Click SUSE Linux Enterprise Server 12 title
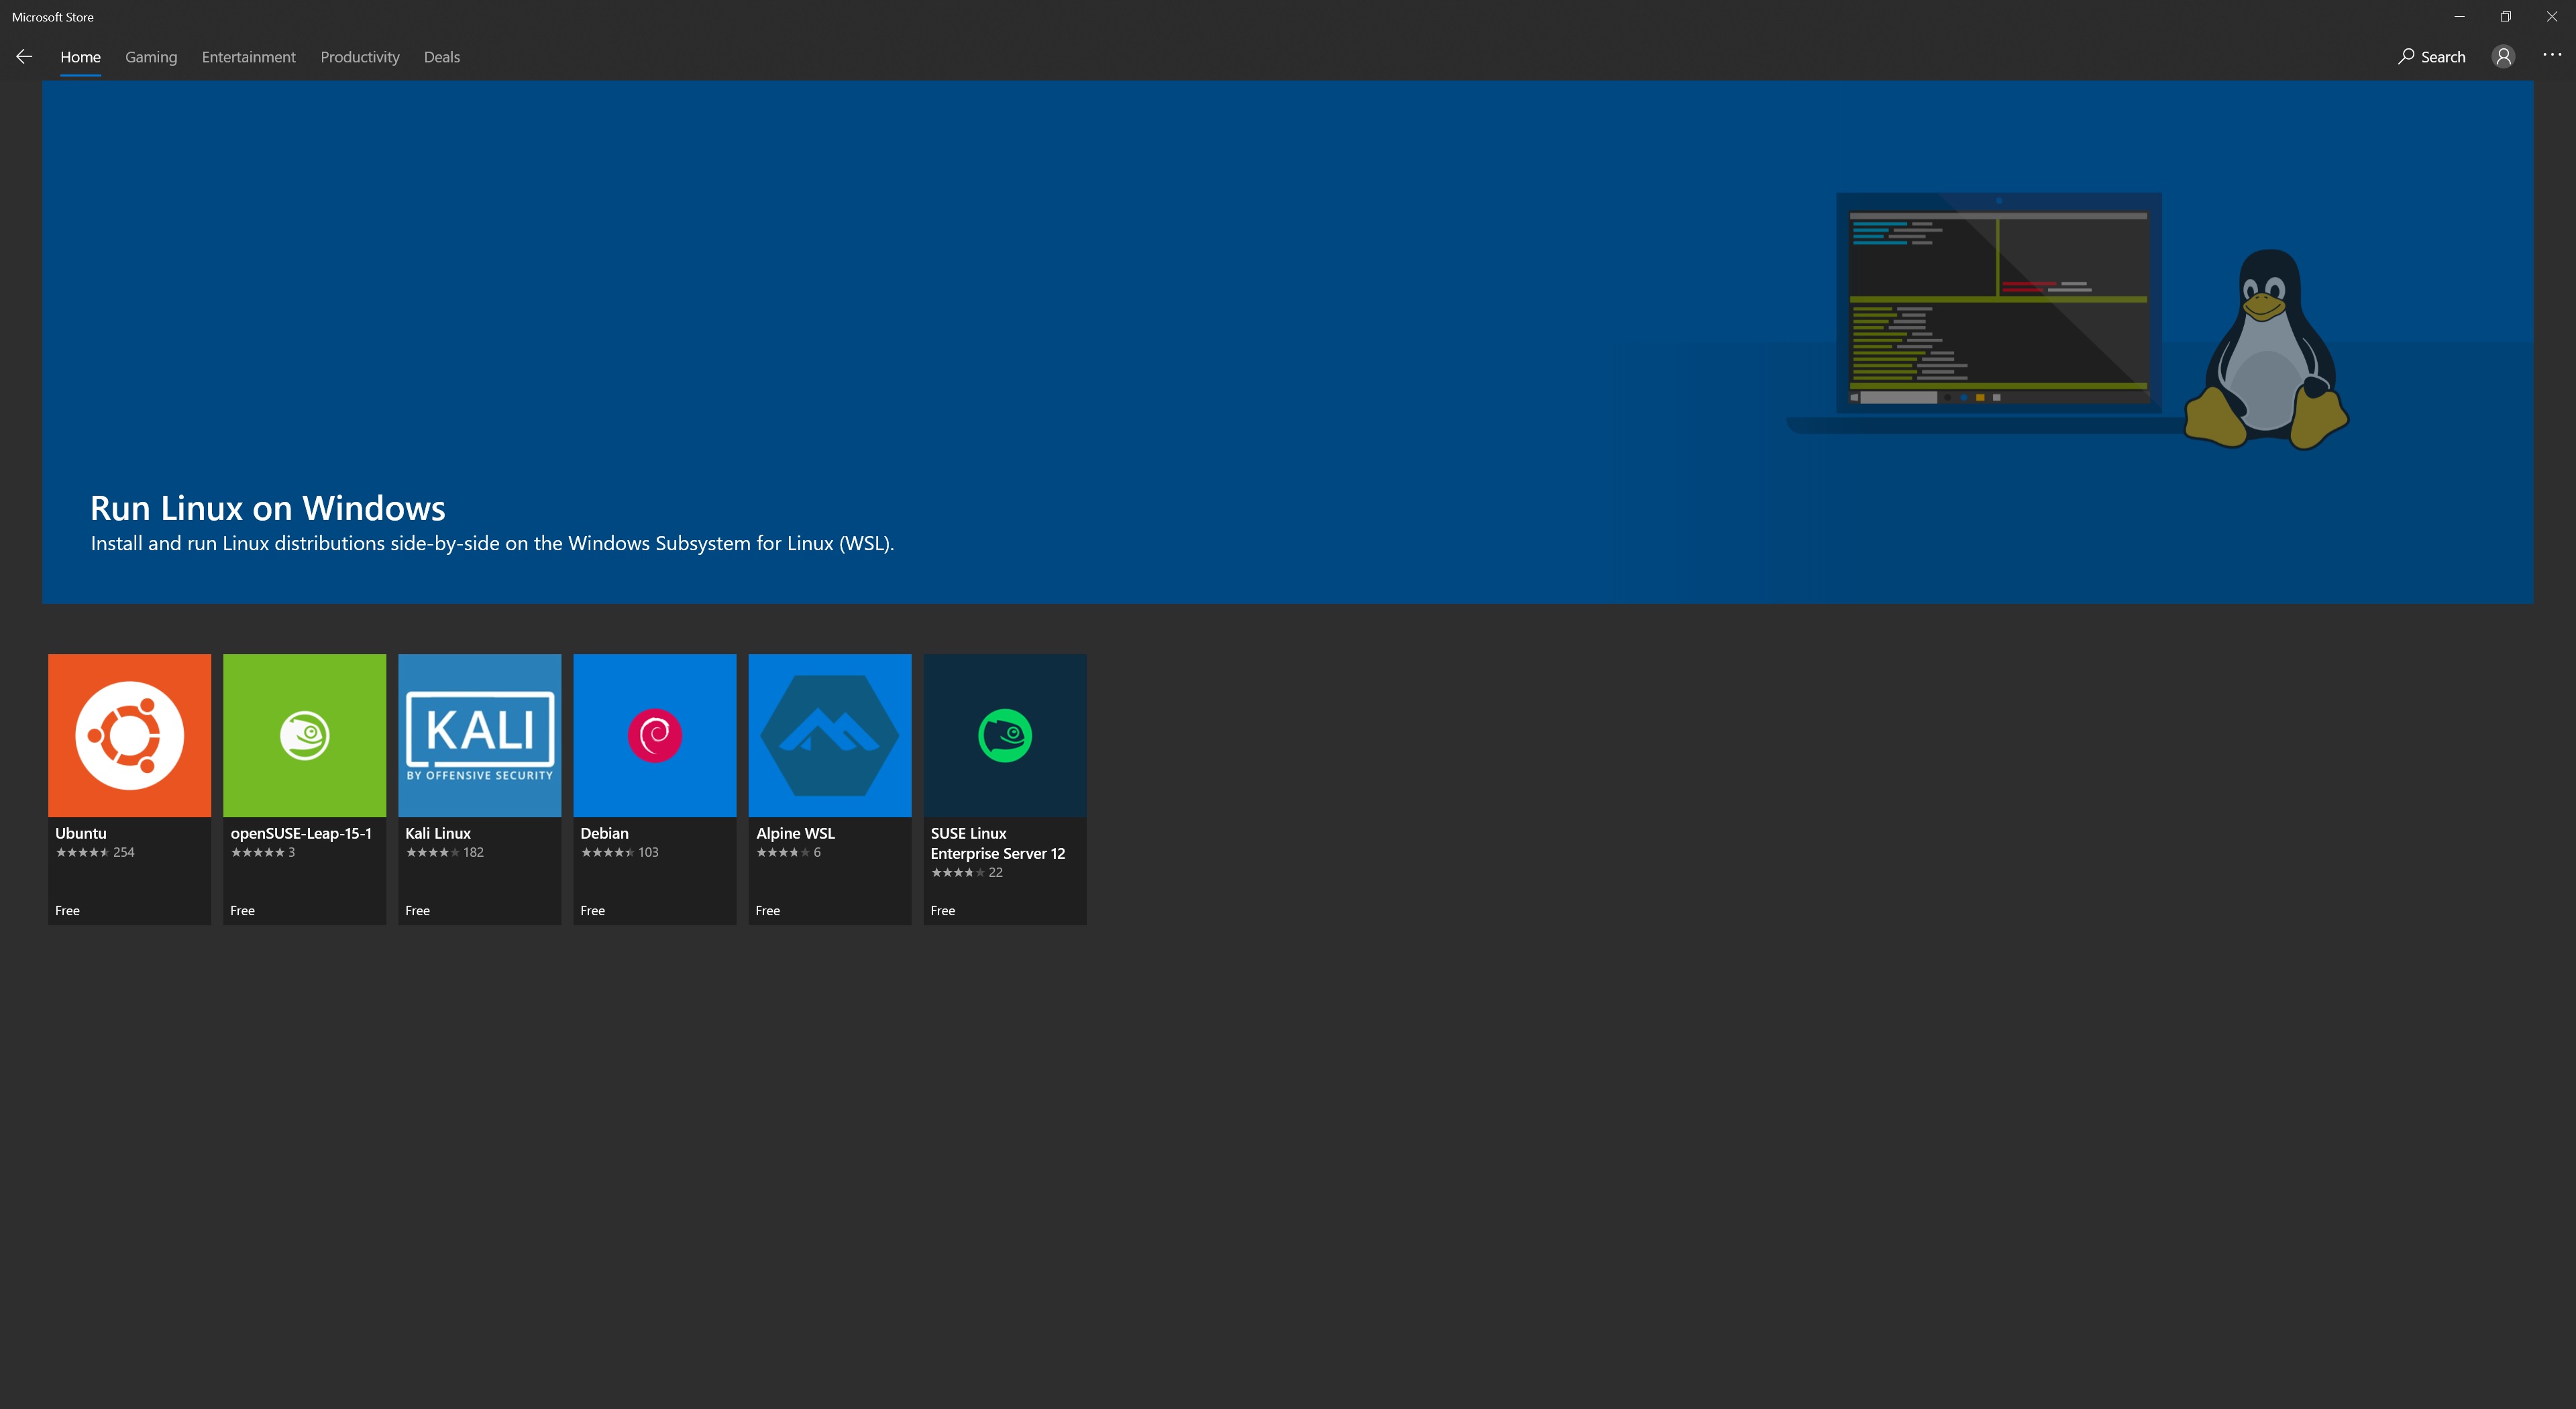Viewport: 2576px width, 1409px height. point(998,843)
